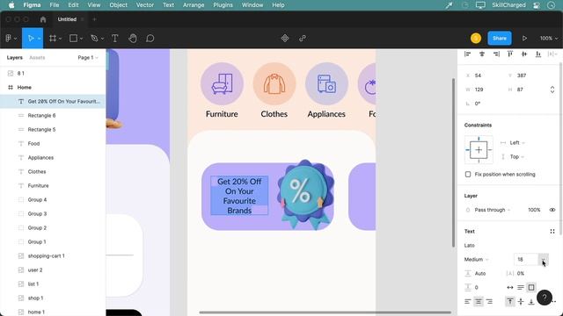Align selection to the left
The width and height of the screenshot is (563, 316).
coord(467,54)
